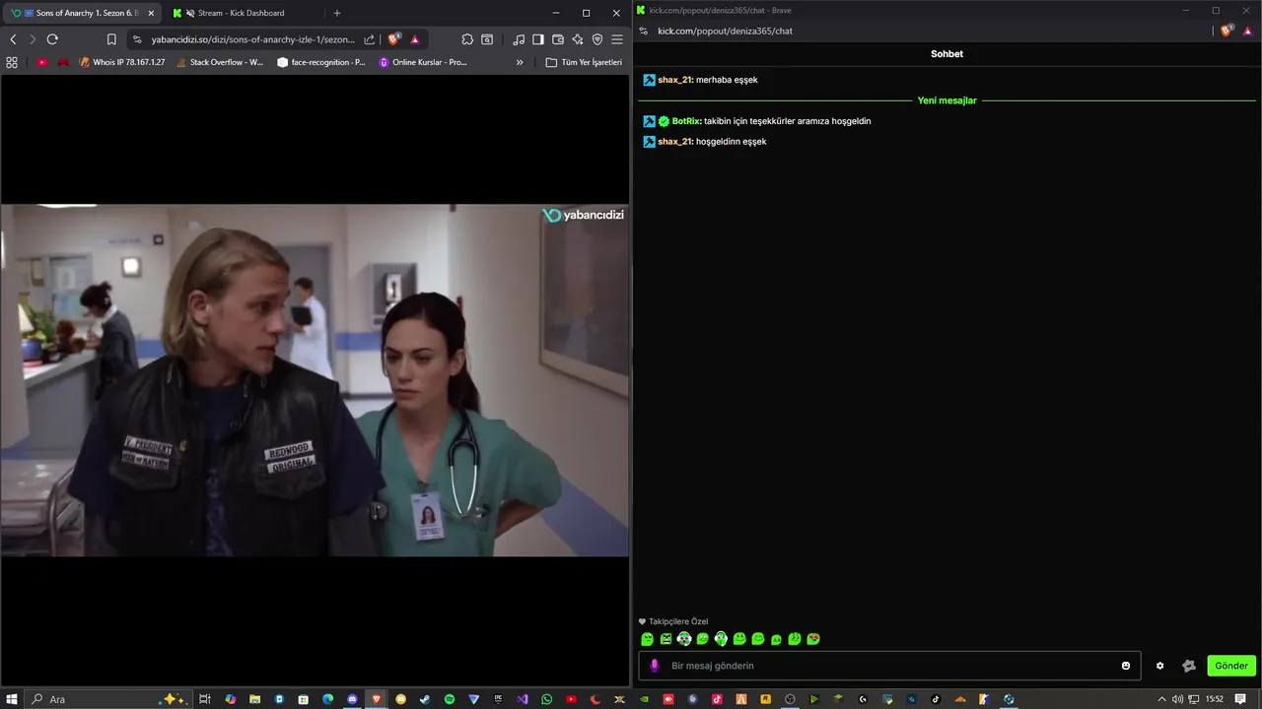Go back to the previous page

pyautogui.click(x=13, y=39)
